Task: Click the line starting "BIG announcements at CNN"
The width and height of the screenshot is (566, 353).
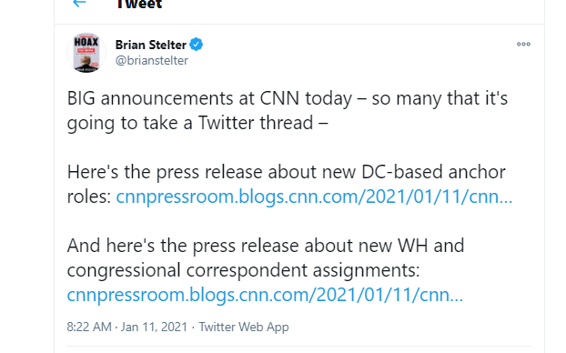Action: point(288,98)
